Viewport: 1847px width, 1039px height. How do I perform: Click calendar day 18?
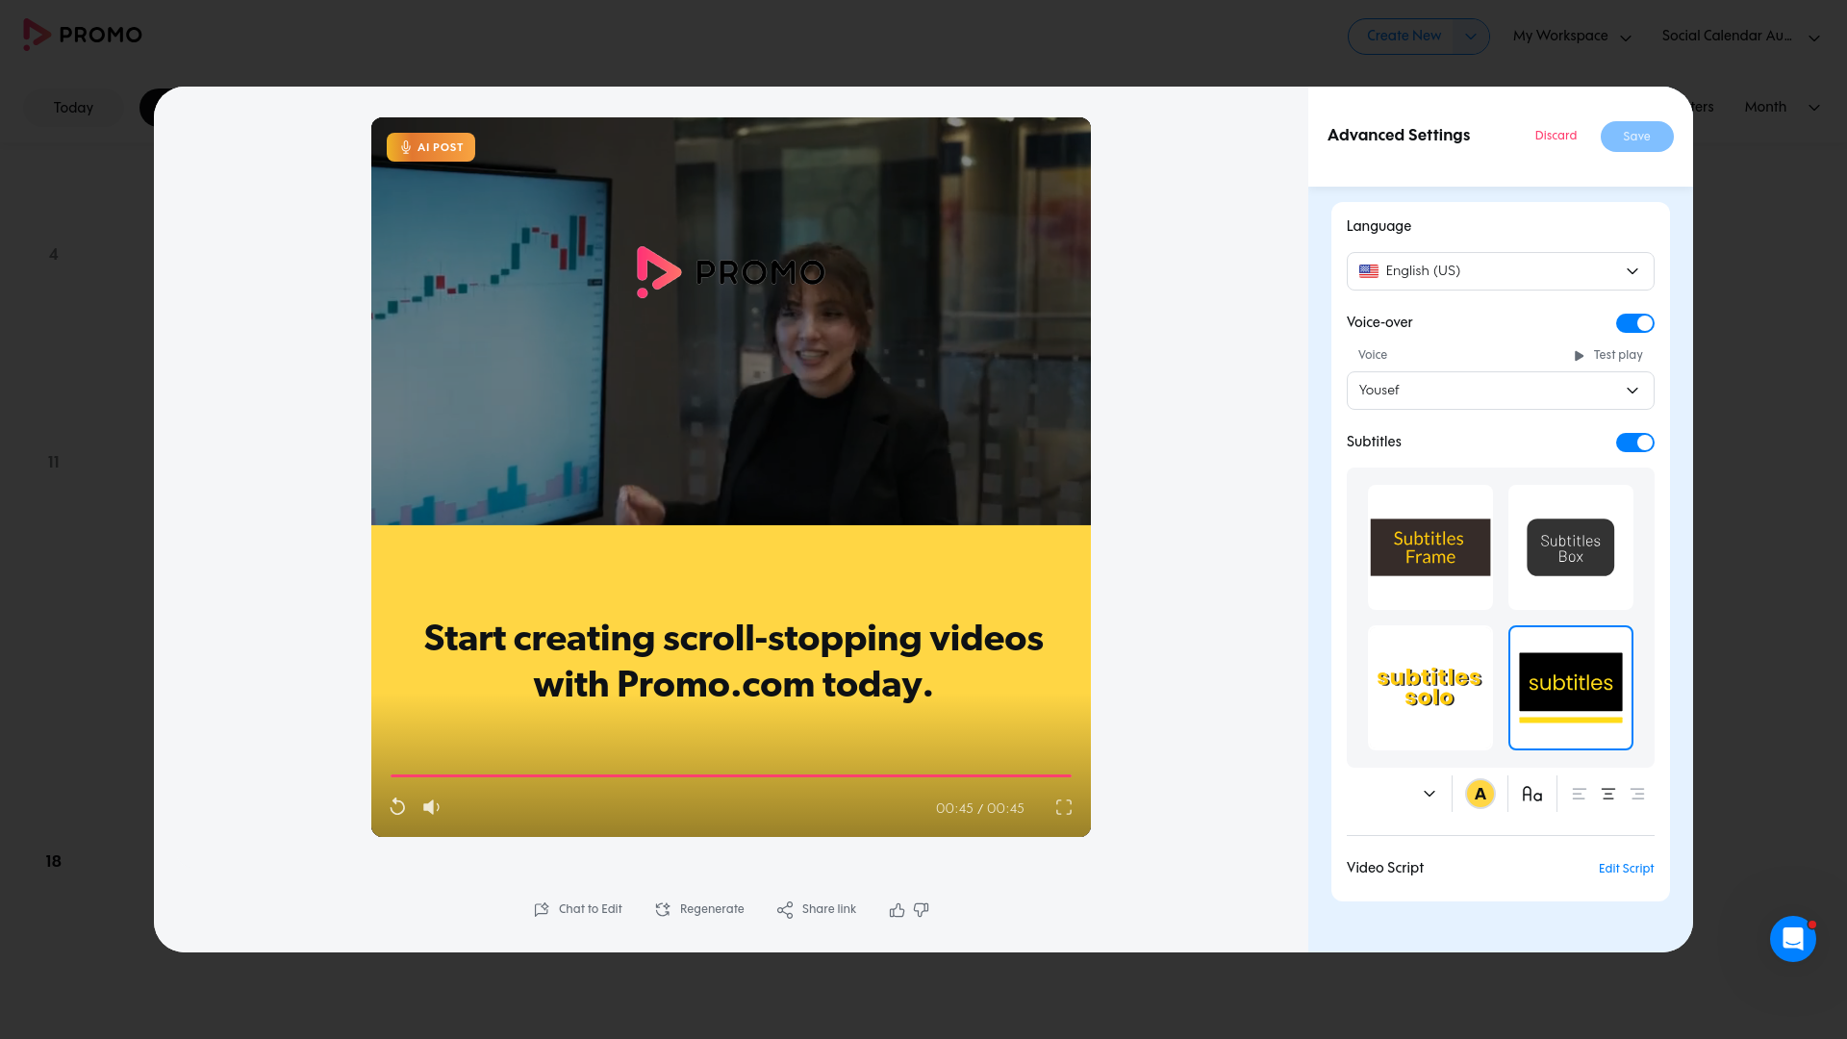point(53,861)
